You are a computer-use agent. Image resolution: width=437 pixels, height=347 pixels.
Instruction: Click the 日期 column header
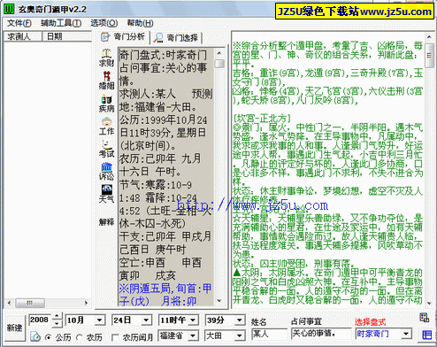[67, 36]
